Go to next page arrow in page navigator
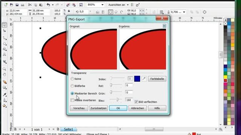This screenshot has height=135, width=241. pos(49,129)
